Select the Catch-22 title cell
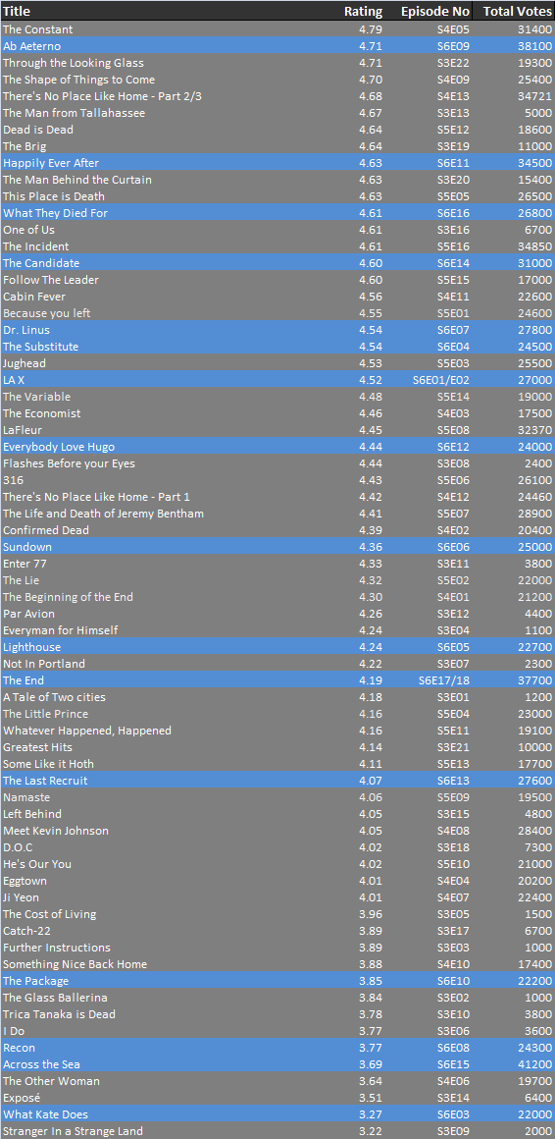The height and width of the screenshot is (1139, 555). (x=26, y=931)
